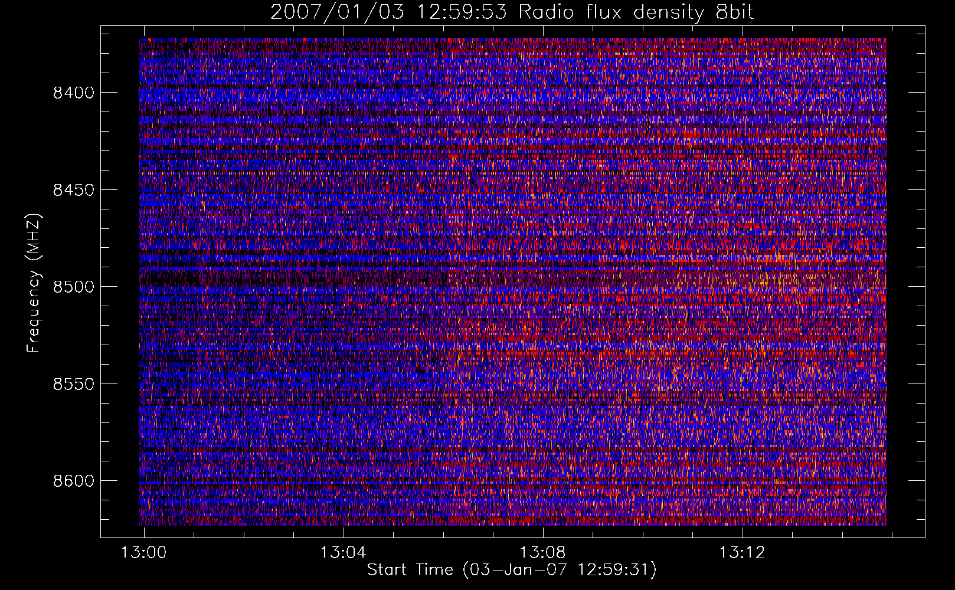Click the Y-axis label "Frequency (MHZ)"
The width and height of the screenshot is (955, 590).
[34, 284]
